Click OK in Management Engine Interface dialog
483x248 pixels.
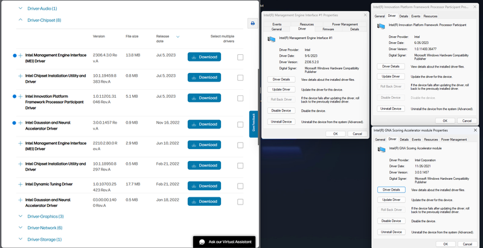[x=336, y=134]
